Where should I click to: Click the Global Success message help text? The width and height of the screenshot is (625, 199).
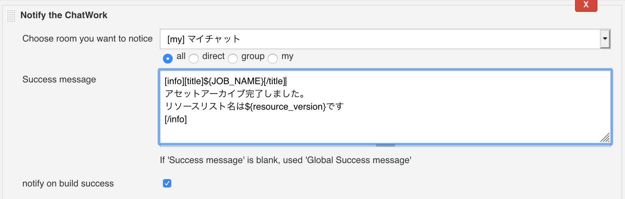285,160
